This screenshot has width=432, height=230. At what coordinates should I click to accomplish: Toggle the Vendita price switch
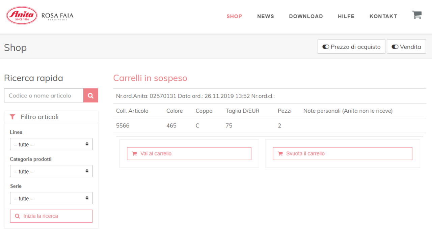(406, 47)
